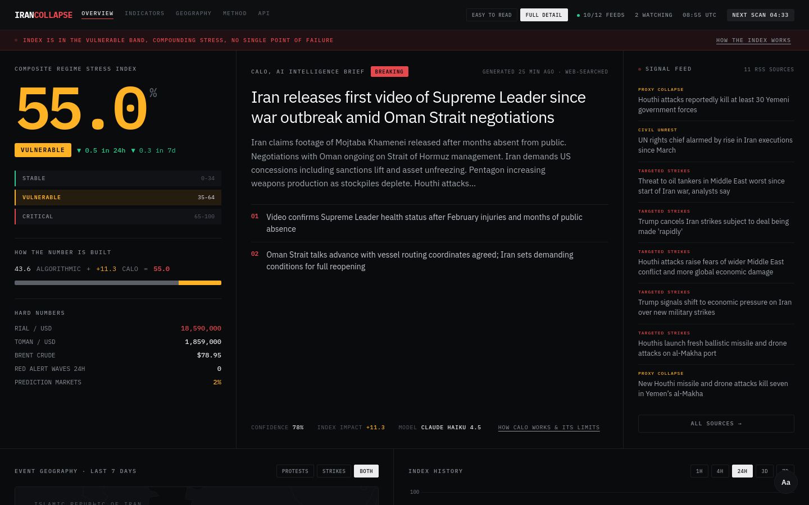Select the Critical 65-100 band row
The image size is (809, 505).
(x=118, y=217)
